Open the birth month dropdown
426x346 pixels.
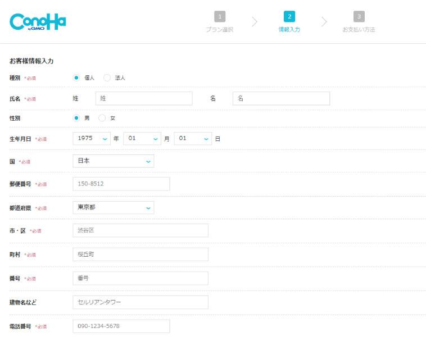click(x=142, y=138)
